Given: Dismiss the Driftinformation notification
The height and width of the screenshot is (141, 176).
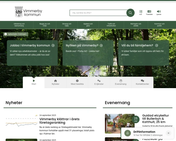Looking at the screenshot, I should (x=168, y=133).
